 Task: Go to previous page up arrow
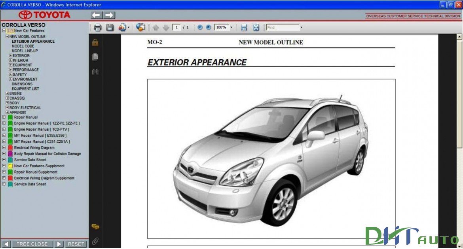(156, 27)
